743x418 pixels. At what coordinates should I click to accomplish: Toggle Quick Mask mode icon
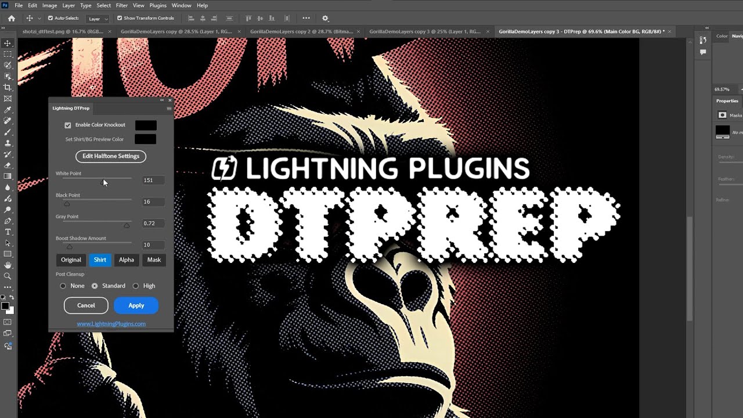click(8, 322)
